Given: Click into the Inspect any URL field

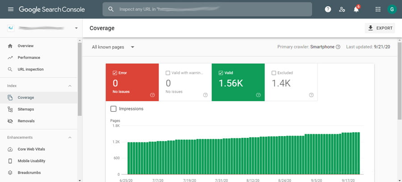Looking at the screenshot, I should coord(207,9).
